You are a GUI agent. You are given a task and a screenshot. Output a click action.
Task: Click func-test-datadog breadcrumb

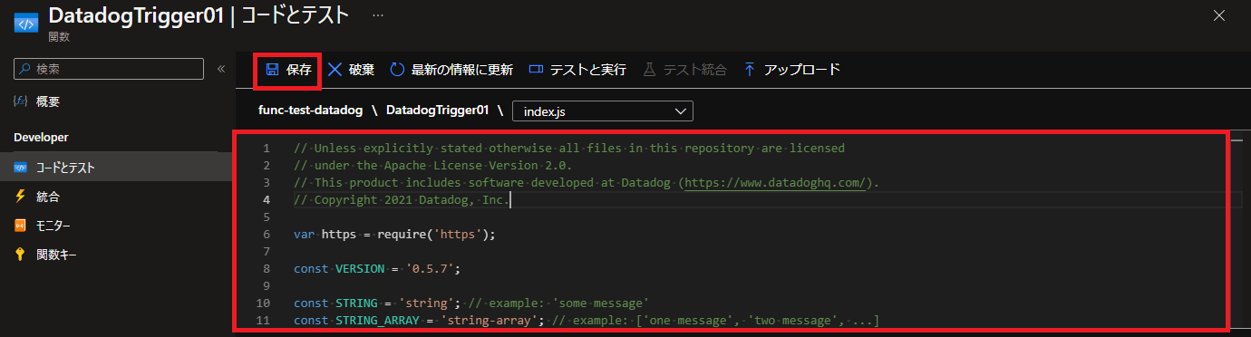pyautogui.click(x=311, y=111)
